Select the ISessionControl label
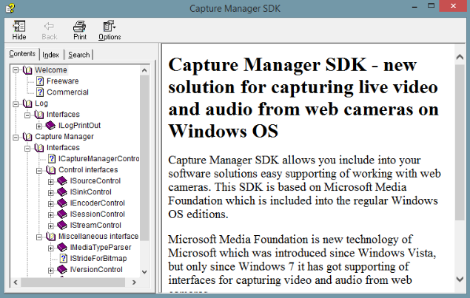The width and height of the screenshot is (470, 298). pyautogui.click(x=98, y=214)
